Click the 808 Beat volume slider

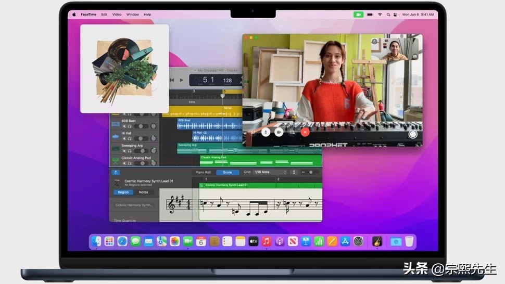click(x=141, y=126)
